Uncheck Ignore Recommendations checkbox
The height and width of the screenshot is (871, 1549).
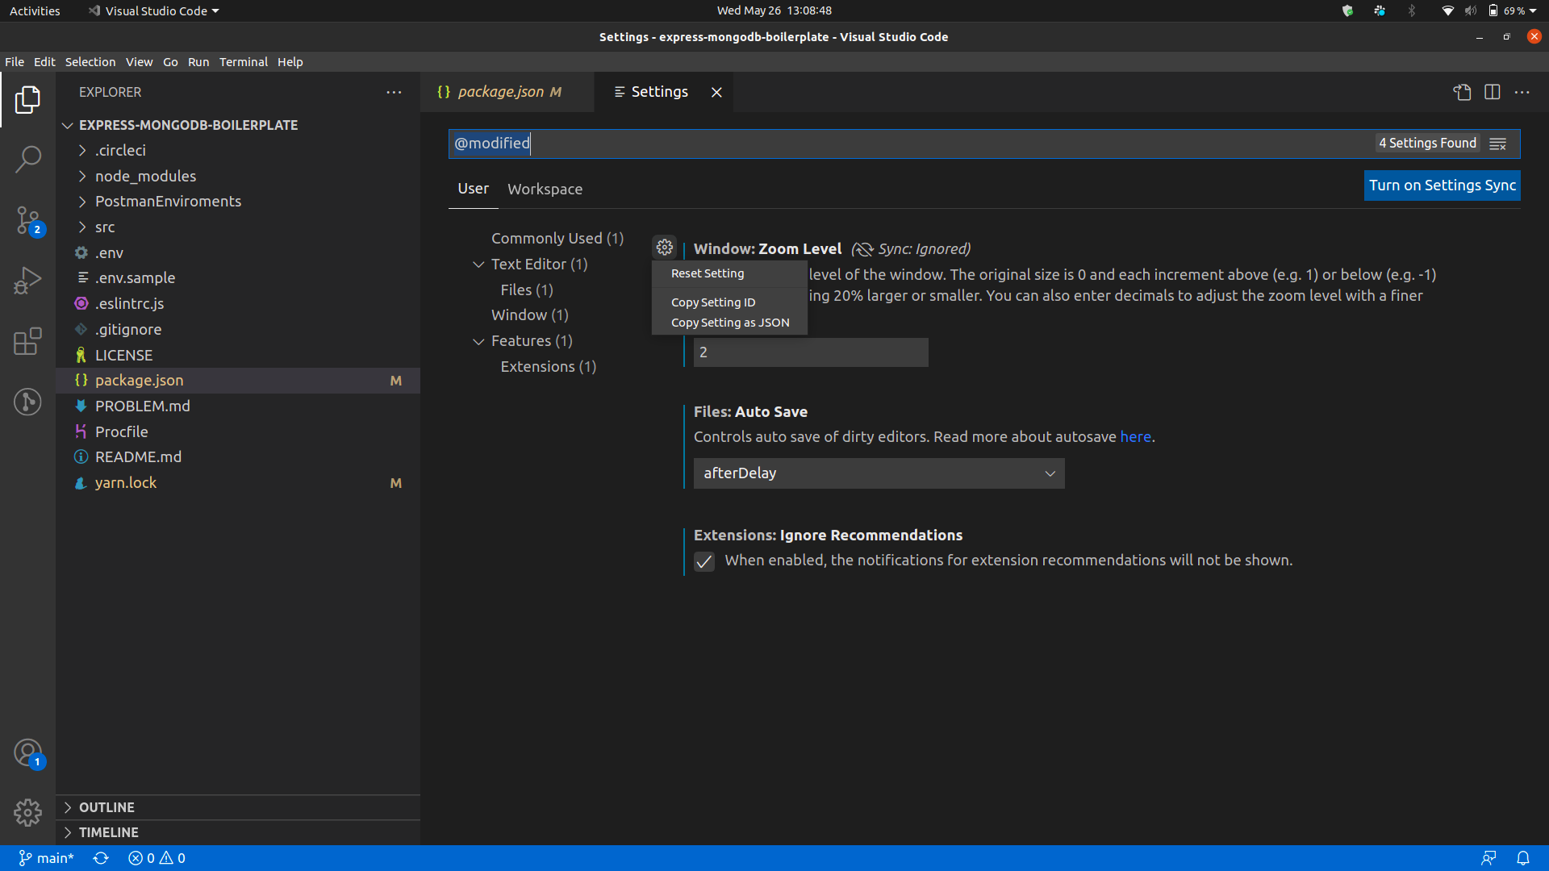[704, 561]
